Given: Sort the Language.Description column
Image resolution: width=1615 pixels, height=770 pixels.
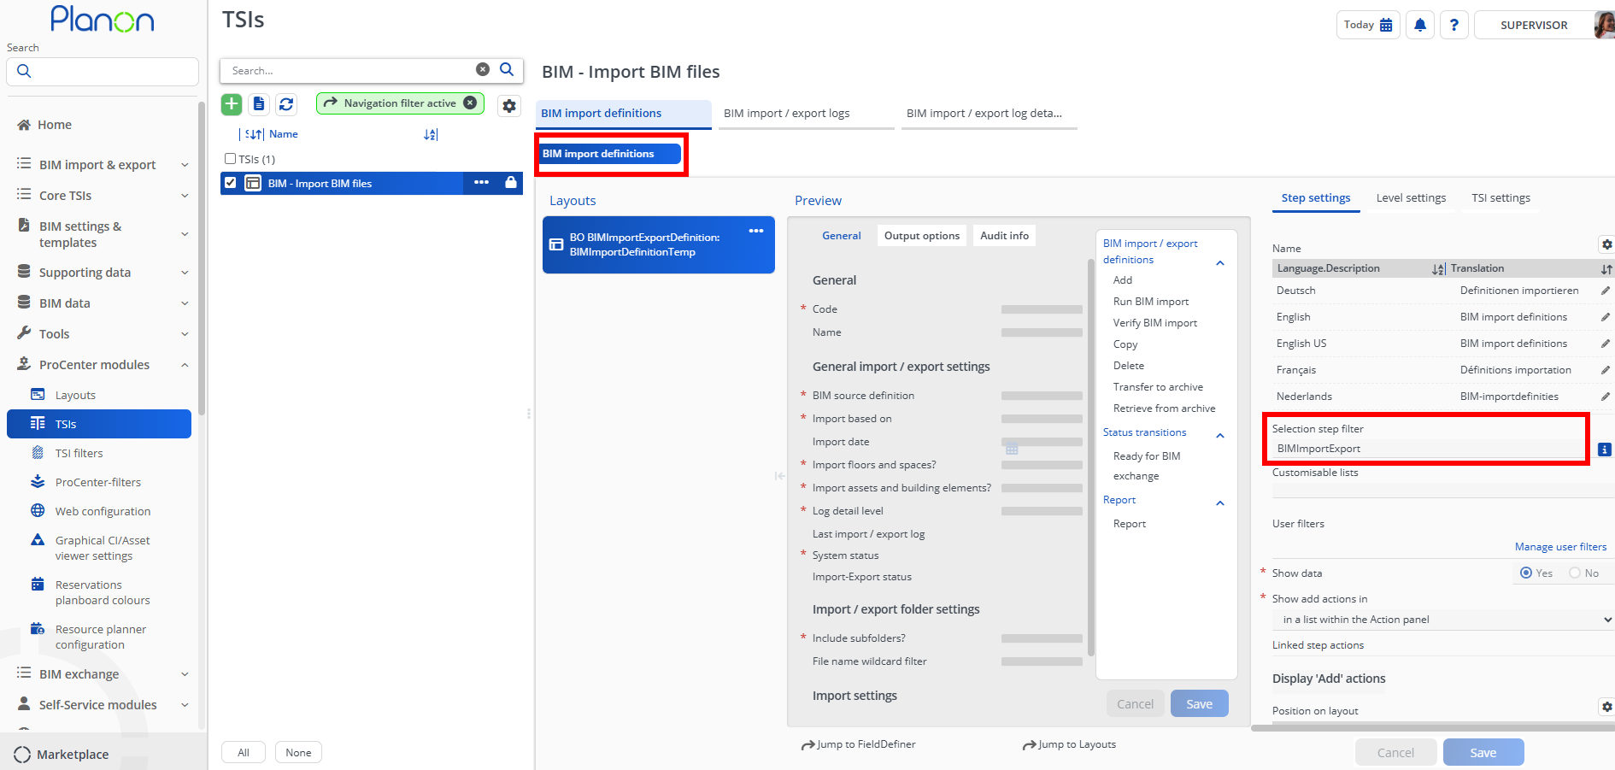Looking at the screenshot, I should click(x=1439, y=269).
